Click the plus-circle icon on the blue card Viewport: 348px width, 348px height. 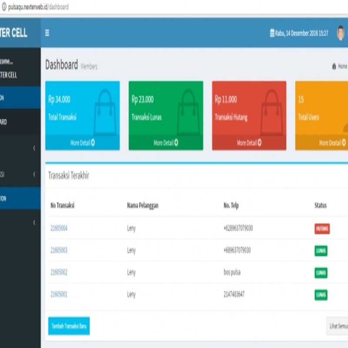coord(93,142)
